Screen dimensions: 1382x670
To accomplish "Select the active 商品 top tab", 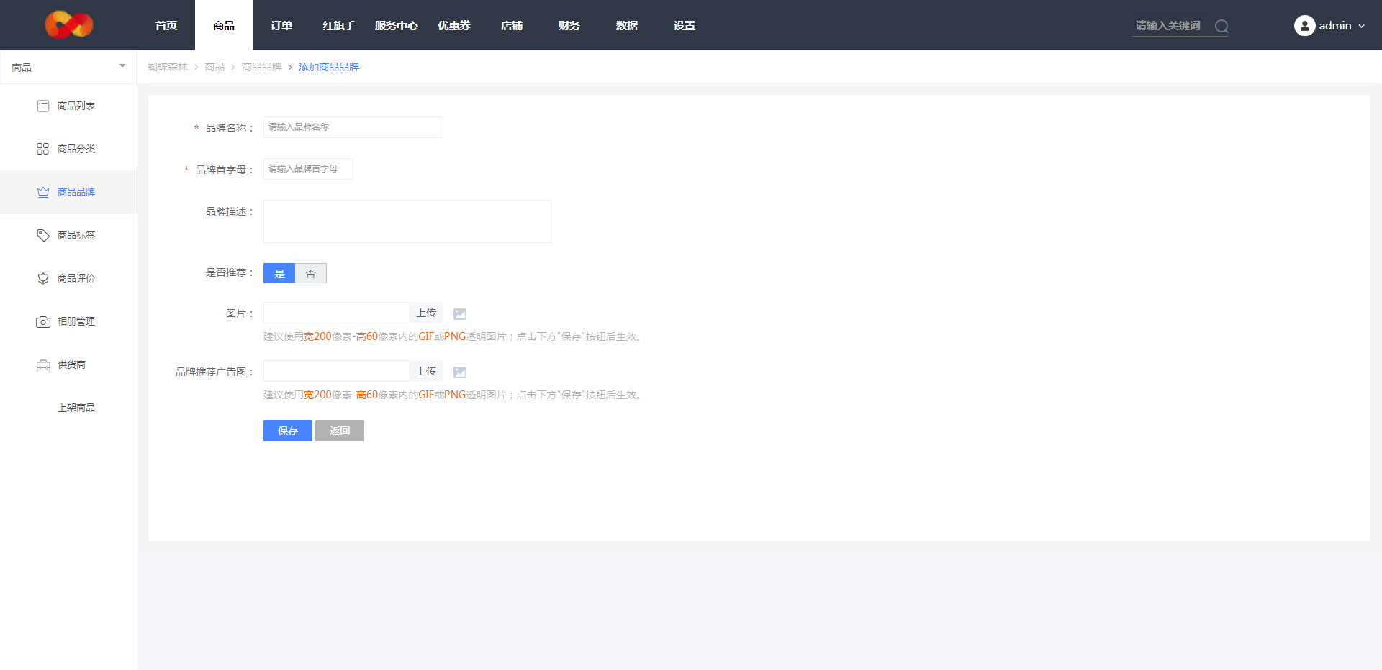I will click(224, 25).
